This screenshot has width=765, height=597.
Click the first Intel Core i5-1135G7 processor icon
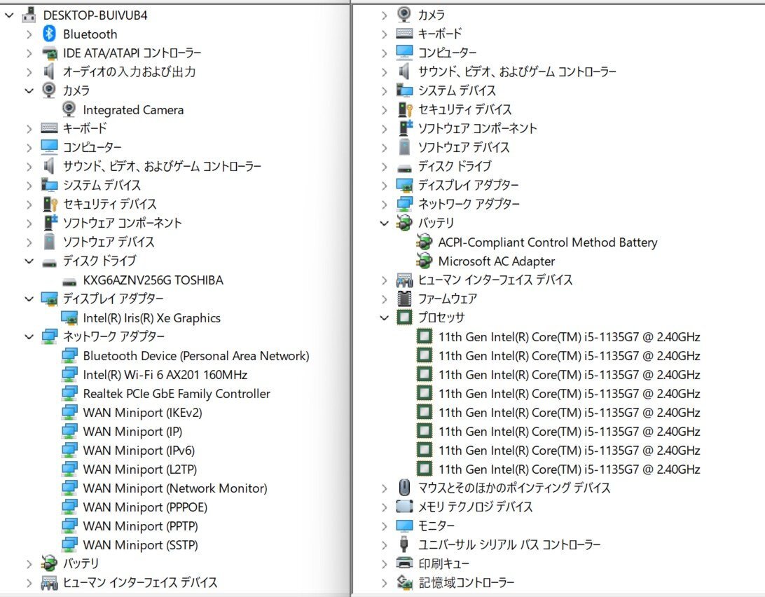425,336
